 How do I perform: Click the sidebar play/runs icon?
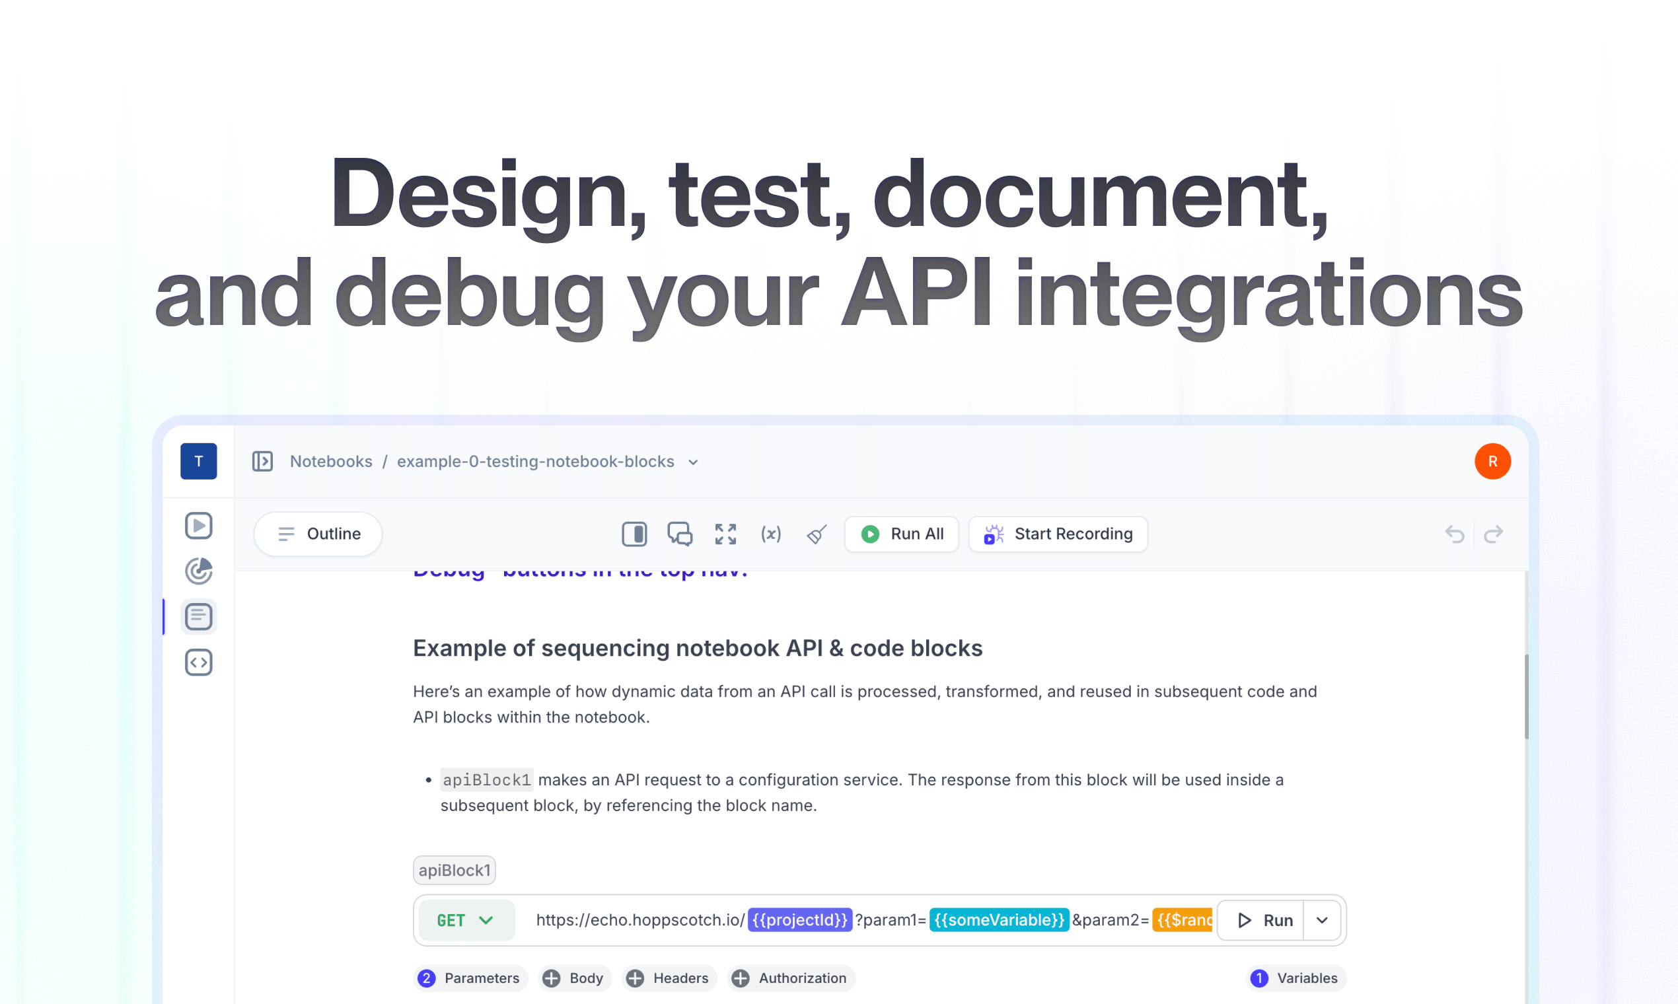coord(198,526)
